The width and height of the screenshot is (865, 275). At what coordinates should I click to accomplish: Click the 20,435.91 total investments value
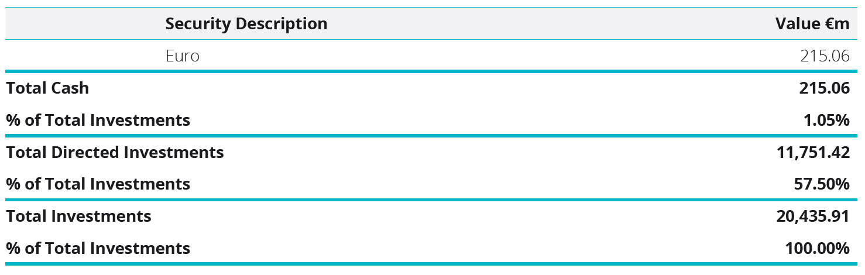(813, 216)
